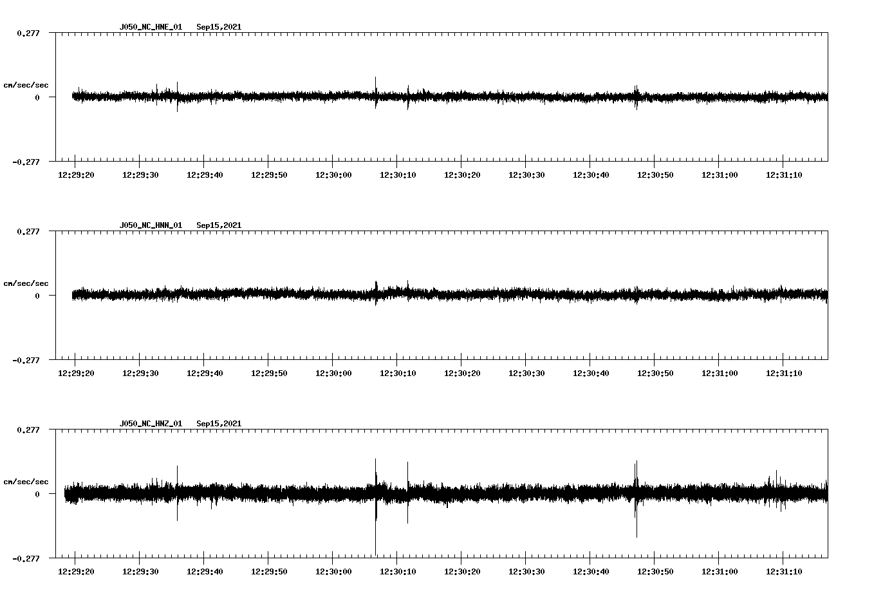Viewport: 874px width, 595px height.
Task: Click the J050_NC_HNN_01 chart title
Action: [151, 225]
